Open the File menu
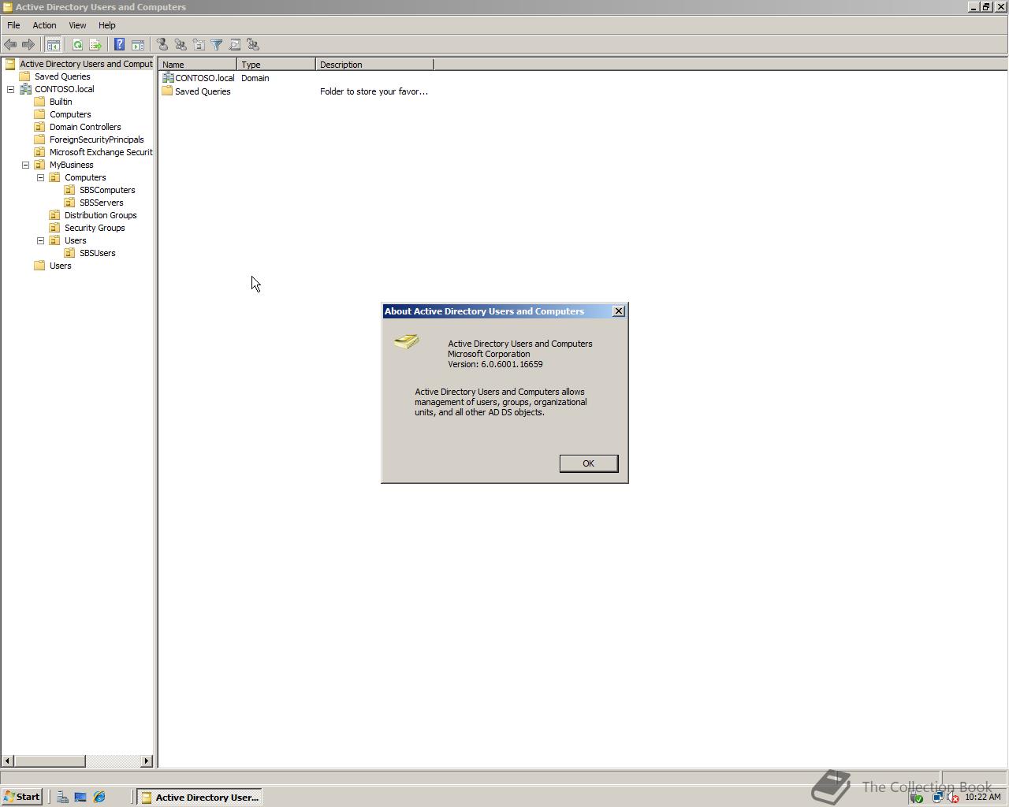This screenshot has width=1009, height=807. 13,25
